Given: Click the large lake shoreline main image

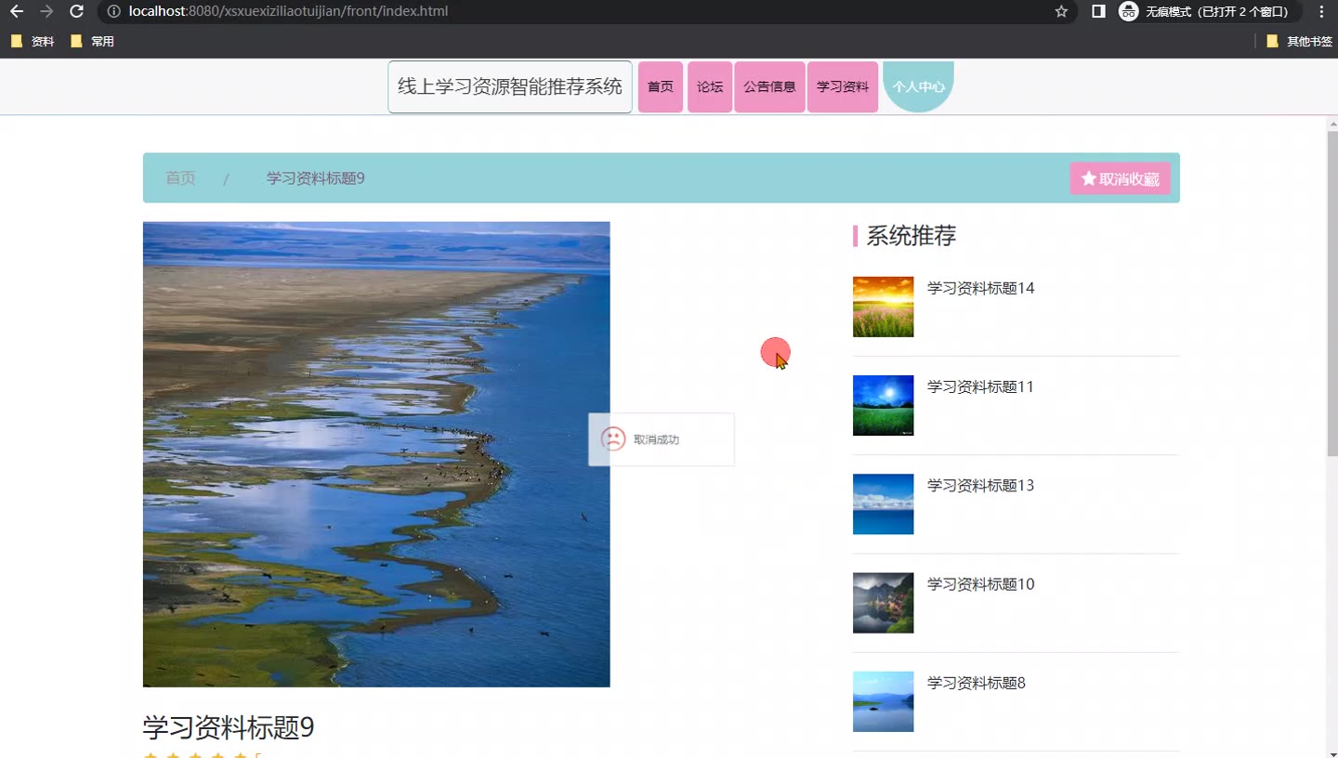Looking at the screenshot, I should [376, 454].
